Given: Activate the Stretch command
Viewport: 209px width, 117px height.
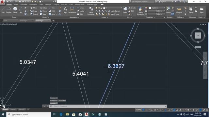Looking at the screenshot, I should point(34,14).
